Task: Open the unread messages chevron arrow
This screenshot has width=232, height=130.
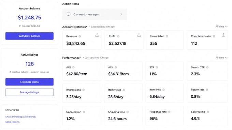Action: coord(121,14)
